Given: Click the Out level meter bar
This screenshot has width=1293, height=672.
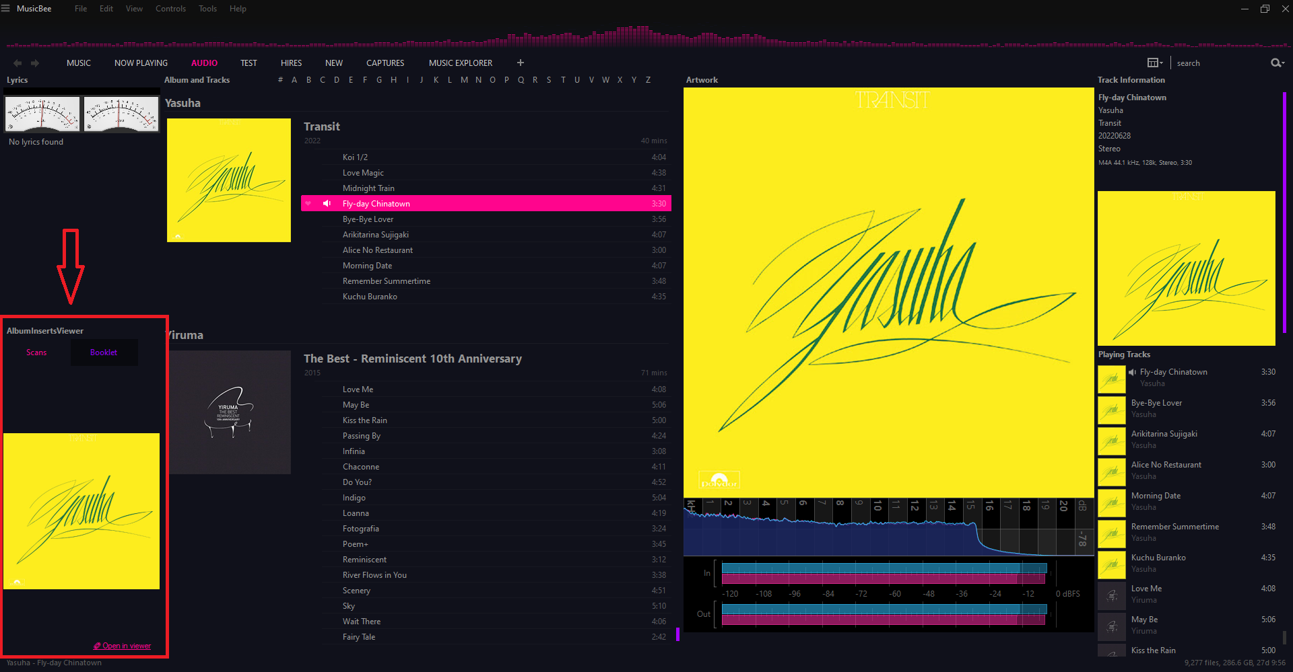Looking at the screenshot, I should tap(884, 614).
